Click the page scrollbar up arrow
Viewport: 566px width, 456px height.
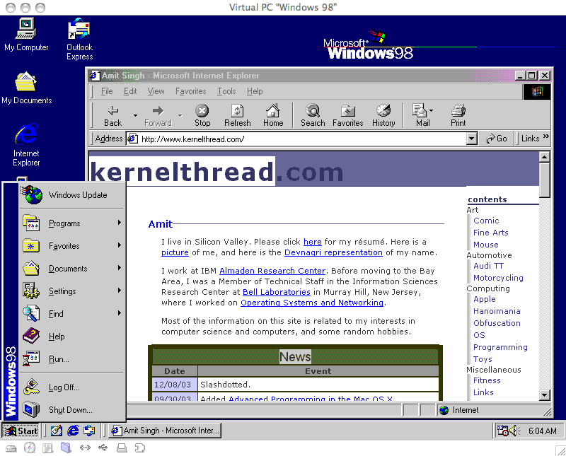[544, 156]
